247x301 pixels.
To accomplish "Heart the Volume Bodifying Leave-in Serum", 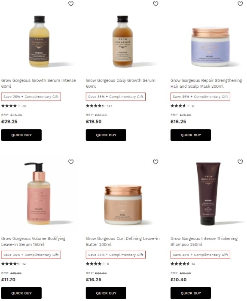I will pyautogui.click(x=71, y=162).
